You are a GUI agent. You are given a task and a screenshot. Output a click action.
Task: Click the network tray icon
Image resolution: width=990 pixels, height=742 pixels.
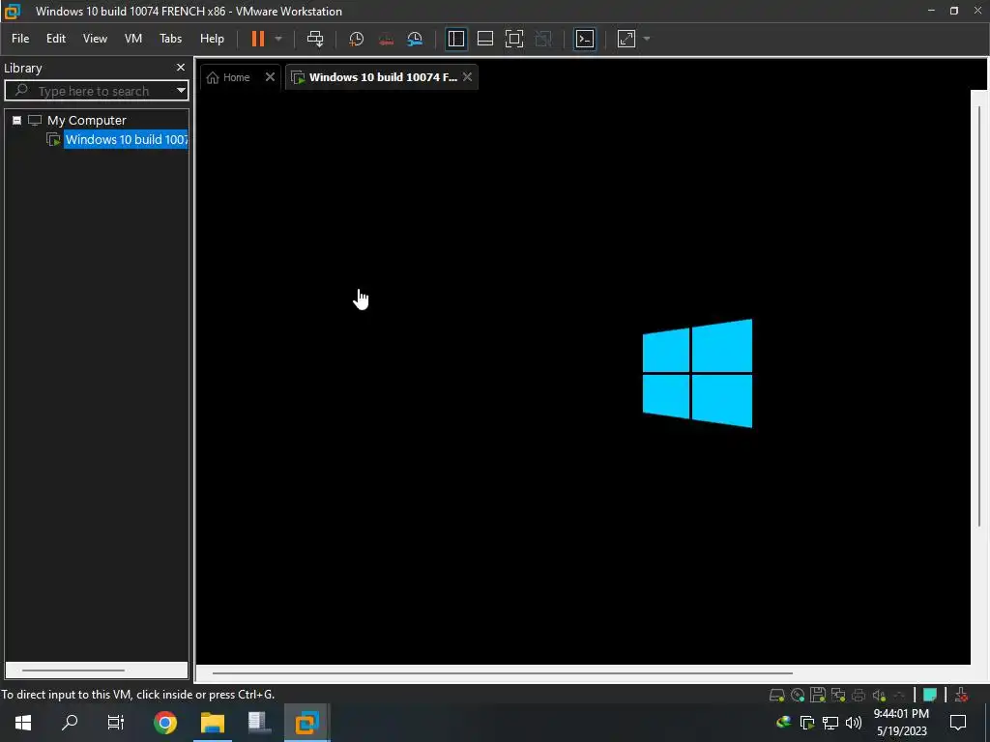click(830, 723)
